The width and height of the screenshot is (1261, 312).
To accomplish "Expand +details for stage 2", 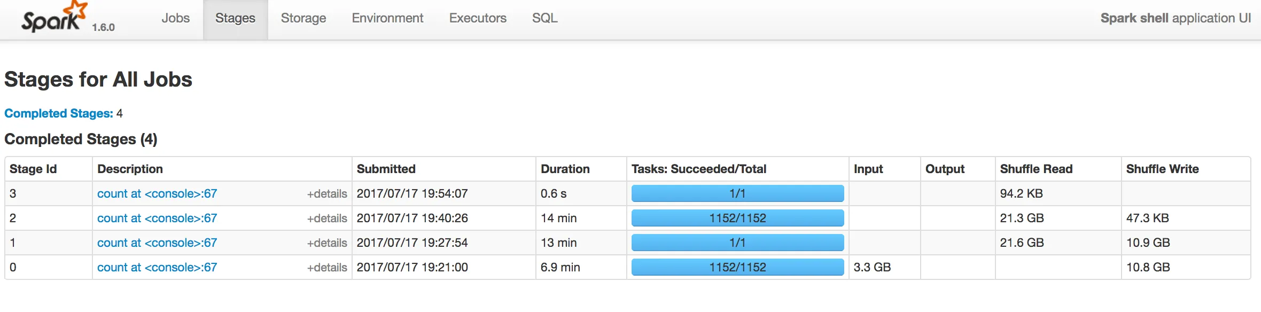I will click(x=326, y=219).
